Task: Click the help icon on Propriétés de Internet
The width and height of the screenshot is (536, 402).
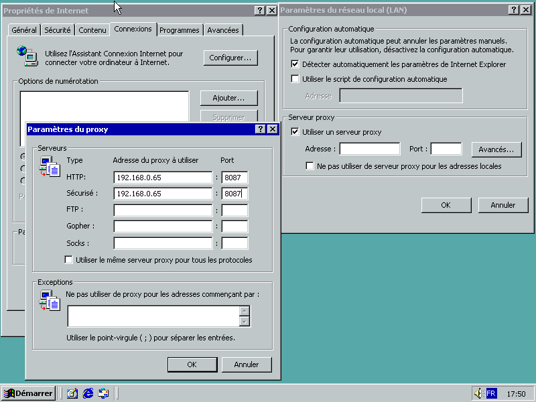Action: (x=260, y=10)
